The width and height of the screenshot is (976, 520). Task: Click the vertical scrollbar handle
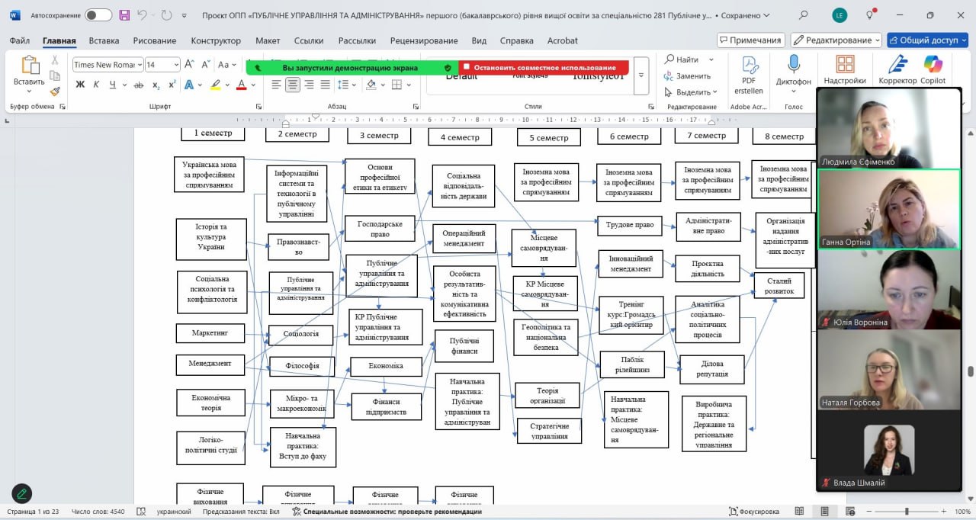tap(971, 372)
